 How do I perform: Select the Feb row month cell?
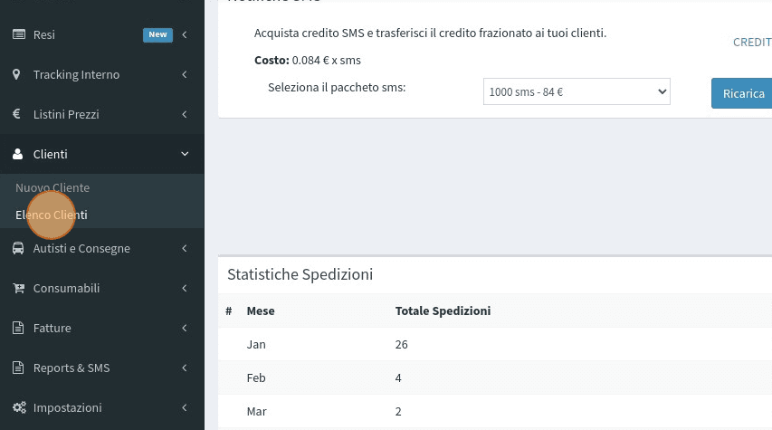(x=256, y=377)
